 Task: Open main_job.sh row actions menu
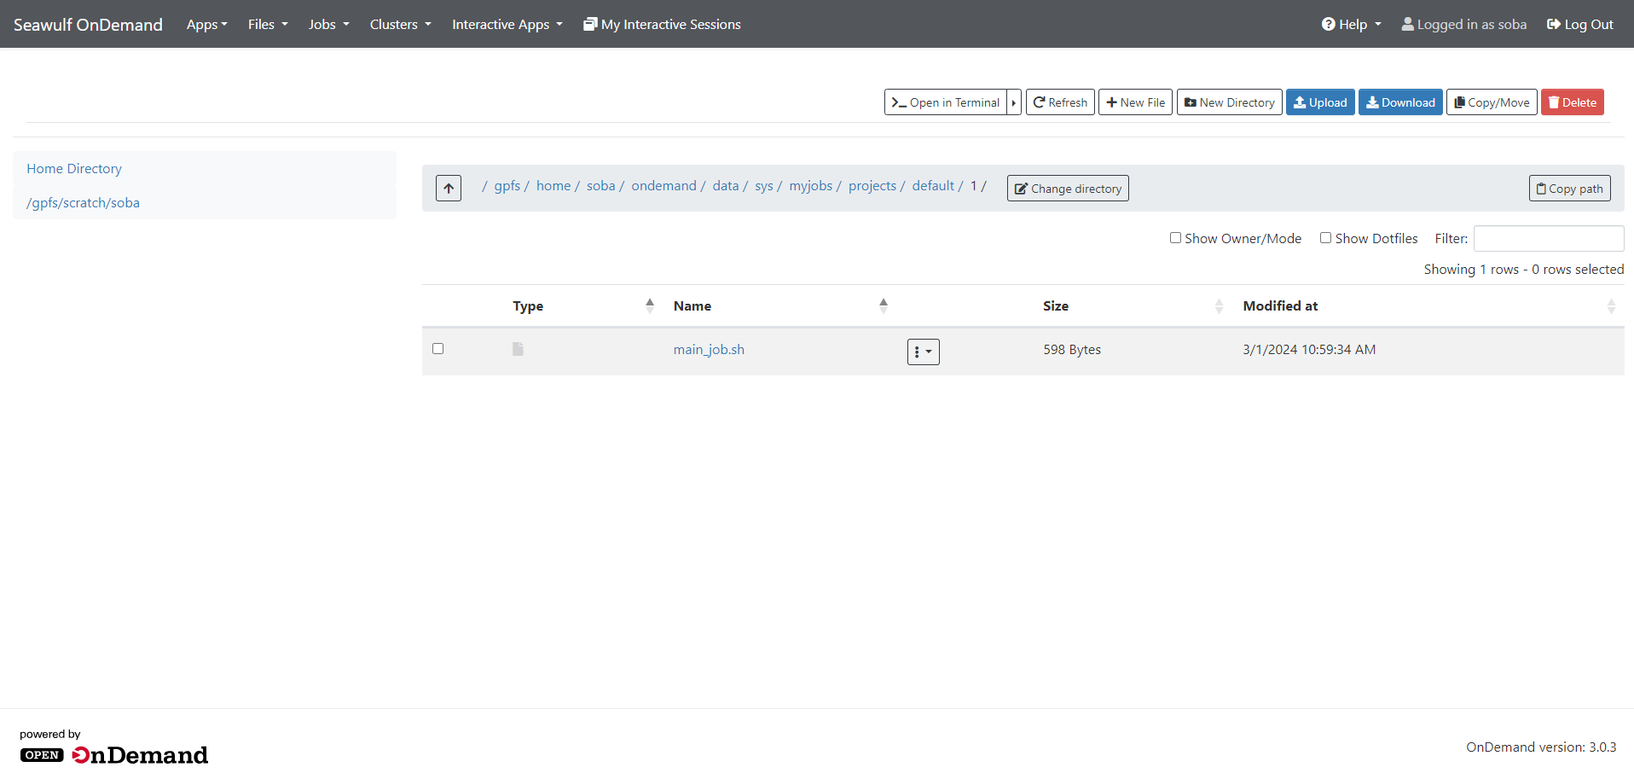[x=923, y=352]
